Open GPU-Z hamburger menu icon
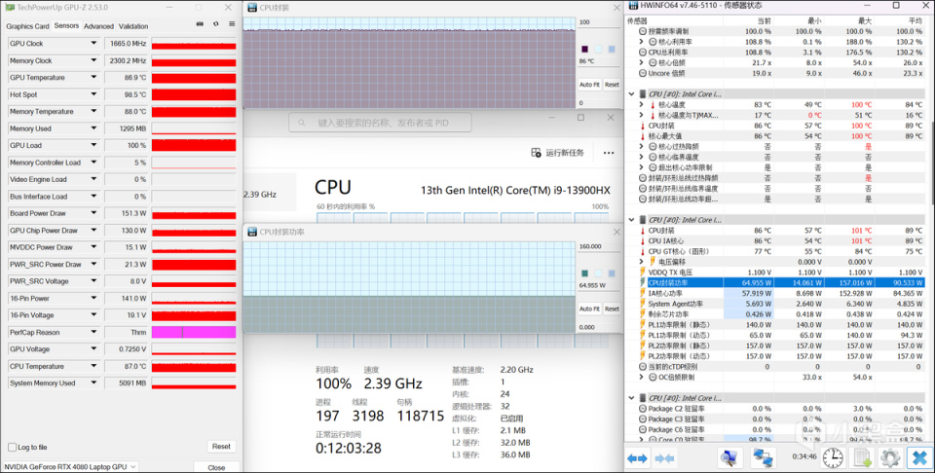 (232, 24)
